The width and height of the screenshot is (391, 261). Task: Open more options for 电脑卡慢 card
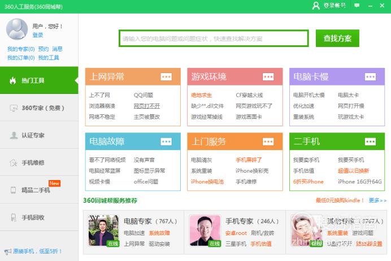[x=370, y=76]
